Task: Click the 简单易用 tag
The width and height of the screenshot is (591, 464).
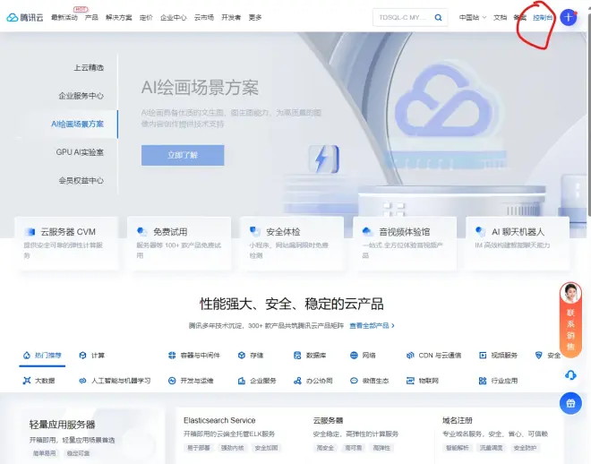Action: tap(44, 453)
